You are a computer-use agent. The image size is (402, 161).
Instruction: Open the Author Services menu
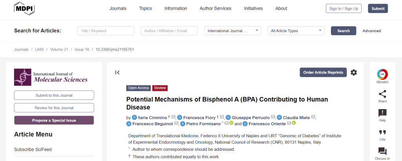(216, 9)
